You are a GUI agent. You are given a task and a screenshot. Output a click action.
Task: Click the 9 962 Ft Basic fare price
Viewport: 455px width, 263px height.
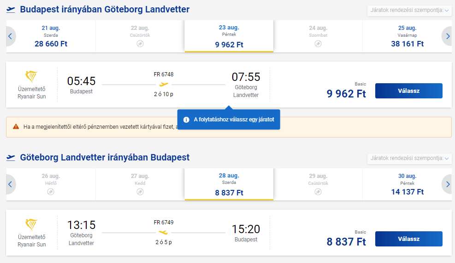pos(346,94)
